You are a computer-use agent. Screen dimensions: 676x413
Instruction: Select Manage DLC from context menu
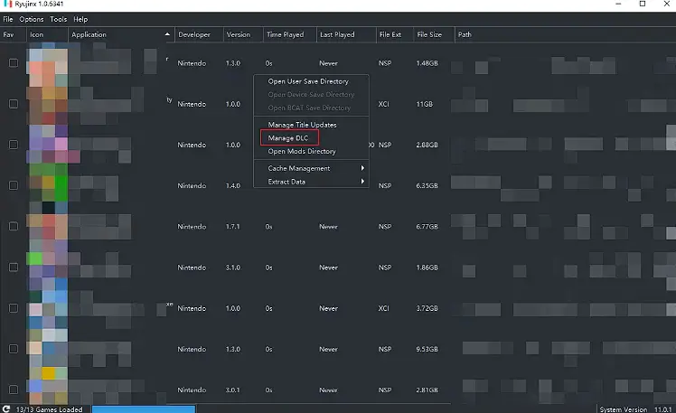288,138
